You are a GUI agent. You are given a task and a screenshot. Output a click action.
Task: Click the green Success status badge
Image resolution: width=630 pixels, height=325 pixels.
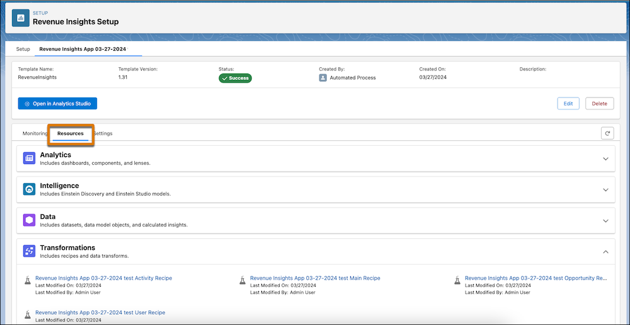pos(235,78)
